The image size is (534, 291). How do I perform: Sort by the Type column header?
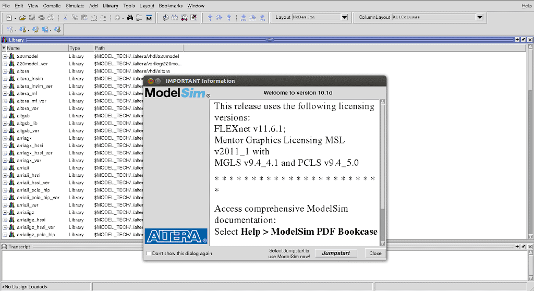tap(81, 48)
